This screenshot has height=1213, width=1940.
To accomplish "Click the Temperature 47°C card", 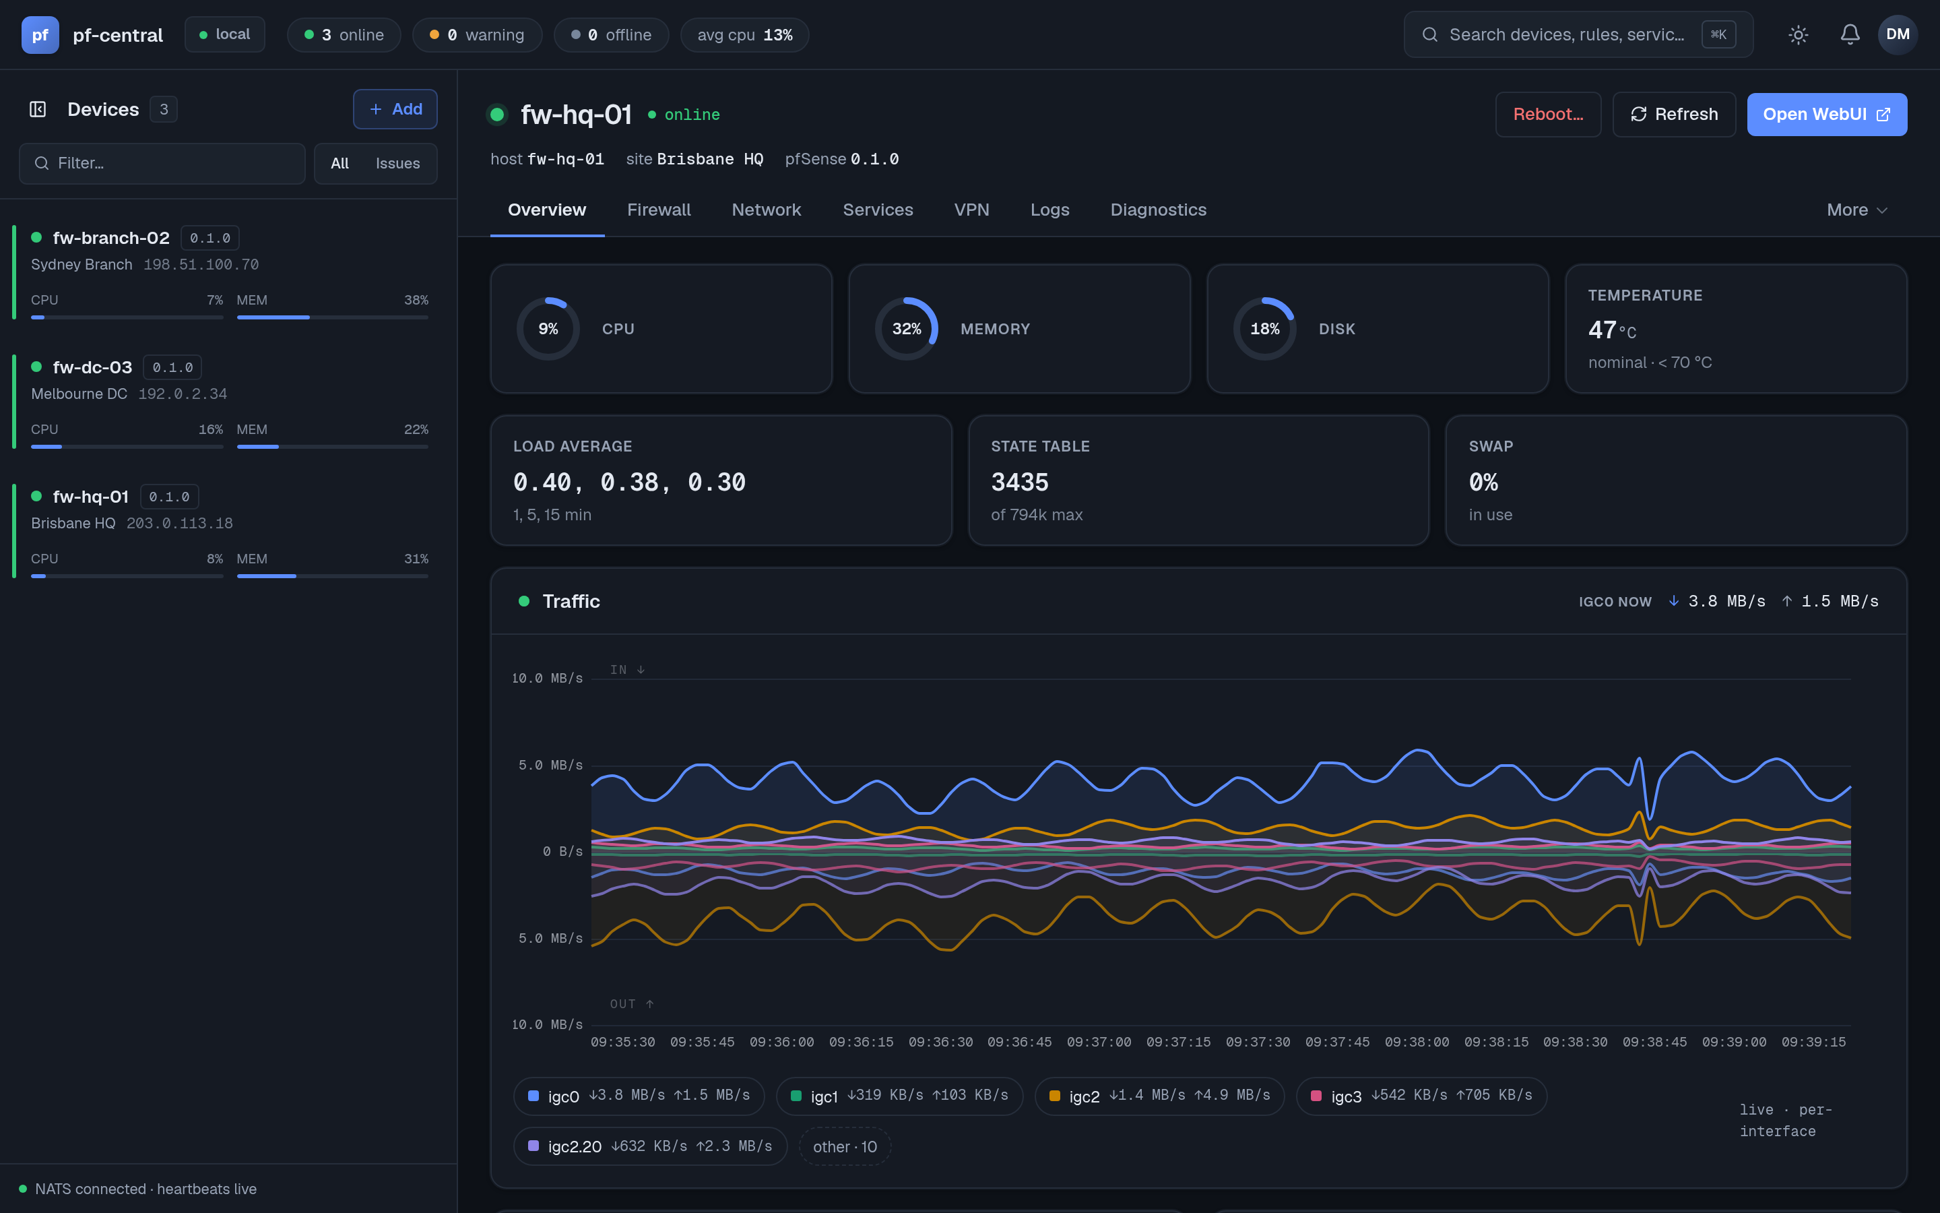I will [1736, 329].
